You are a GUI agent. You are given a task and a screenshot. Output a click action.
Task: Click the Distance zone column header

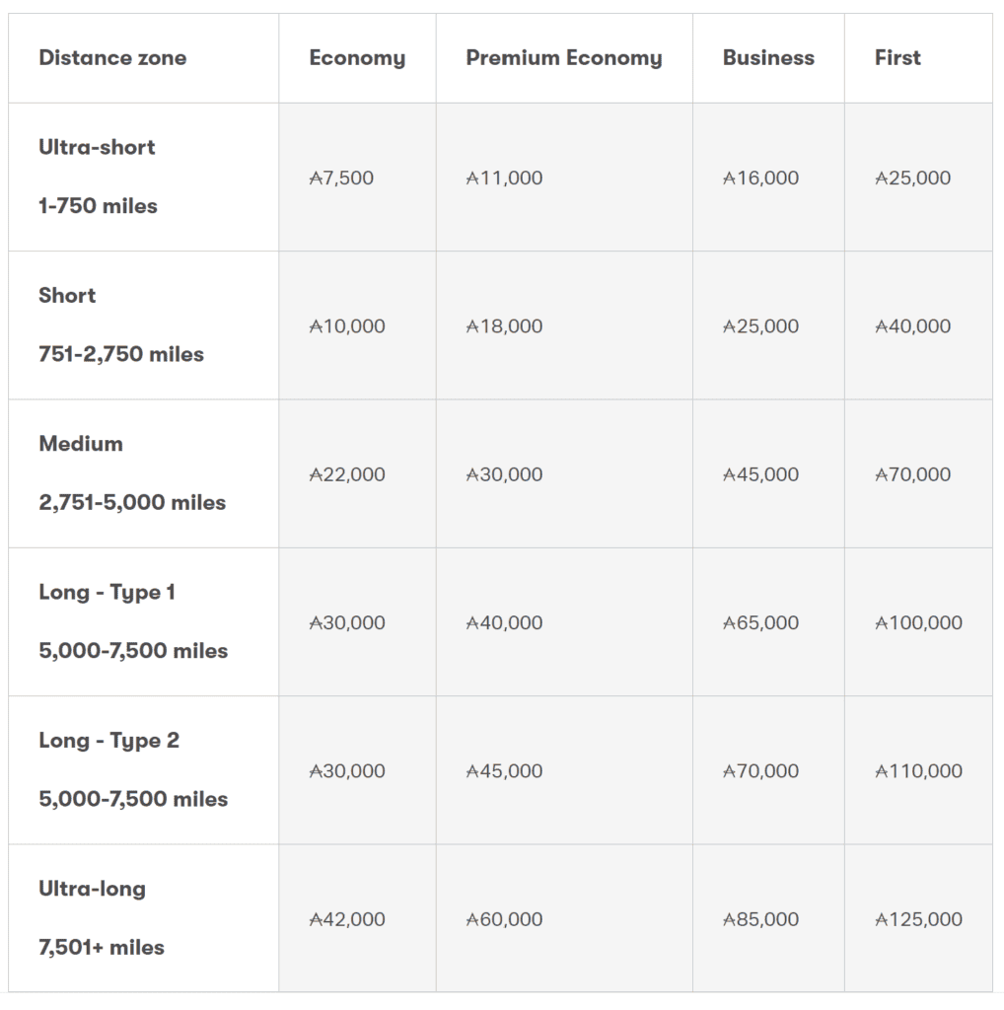(112, 58)
